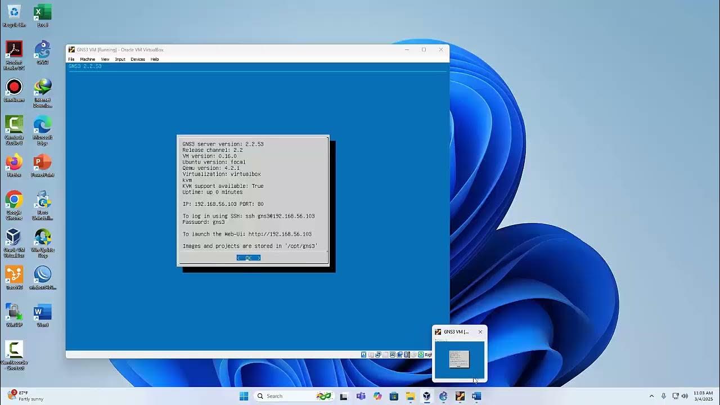Click the GNS3 VM taskbar preview thumbnail
This screenshot has height=405, width=720.
tap(459, 359)
